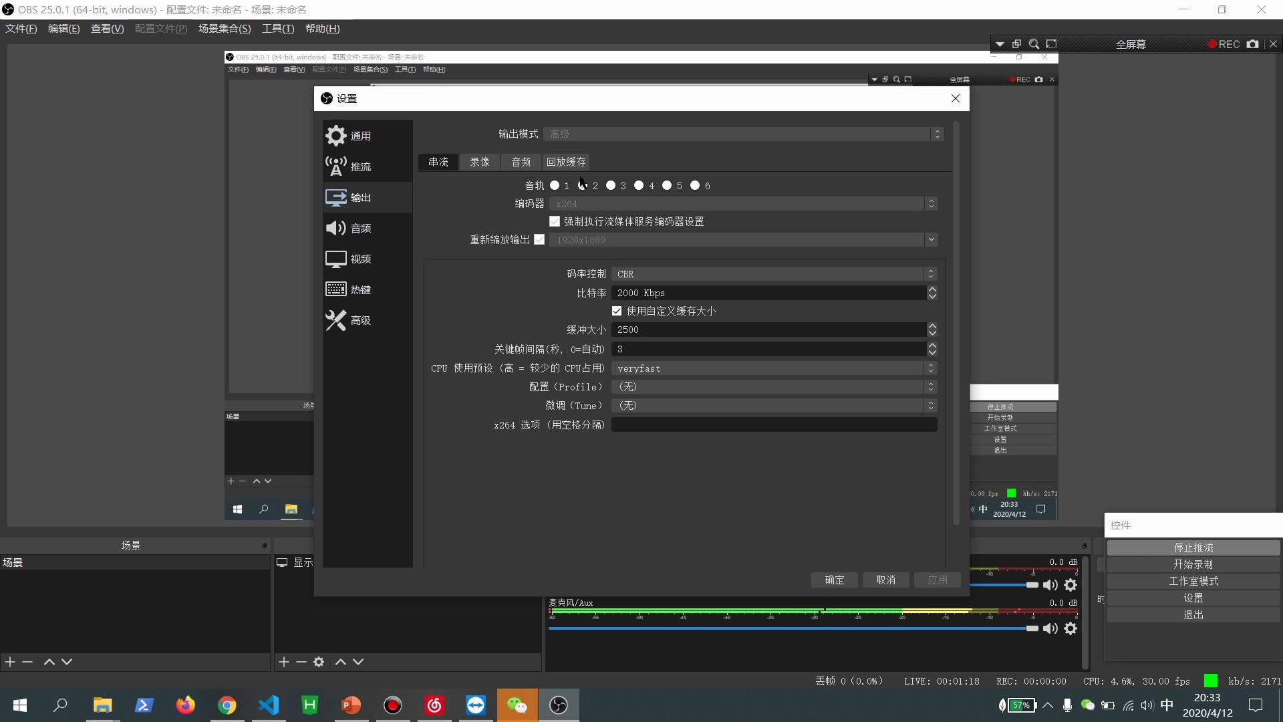Click the 缓冲大小 stepper arrows
The width and height of the screenshot is (1283, 722).
[932, 330]
